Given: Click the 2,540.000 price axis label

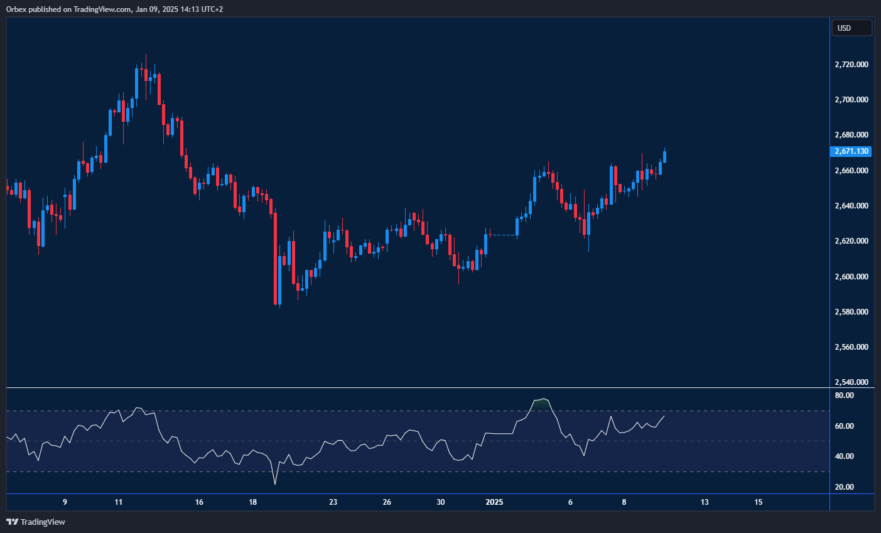Looking at the screenshot, I should point(851,382).
